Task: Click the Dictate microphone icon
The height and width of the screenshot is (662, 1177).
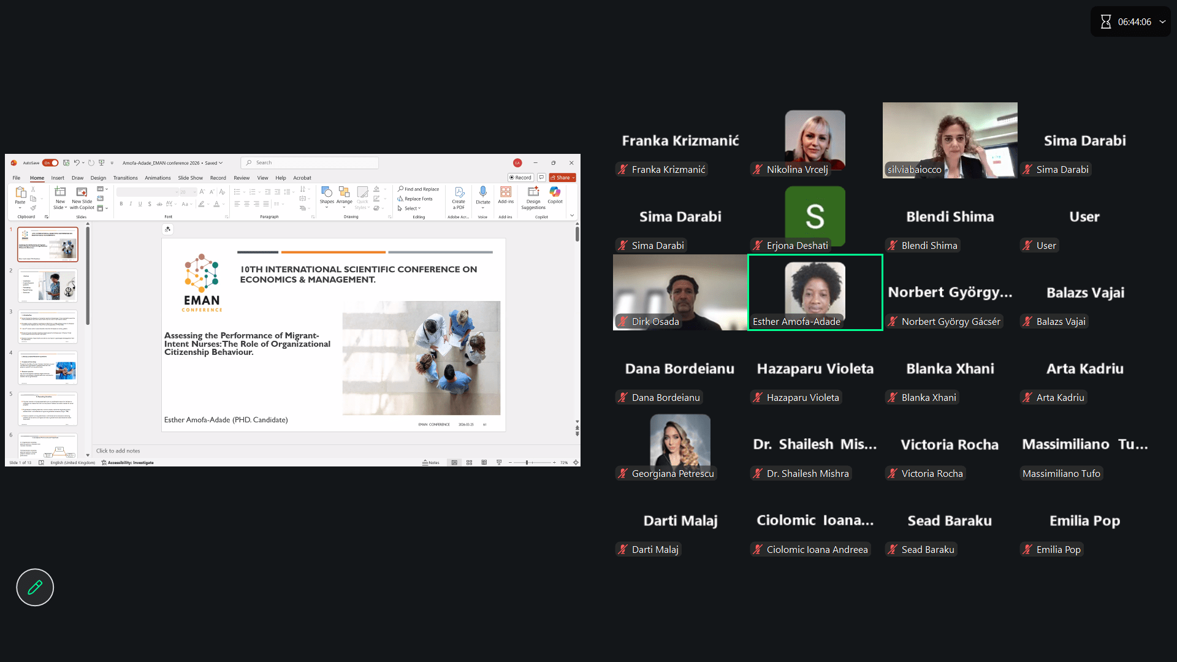Action: pos(483,192)
